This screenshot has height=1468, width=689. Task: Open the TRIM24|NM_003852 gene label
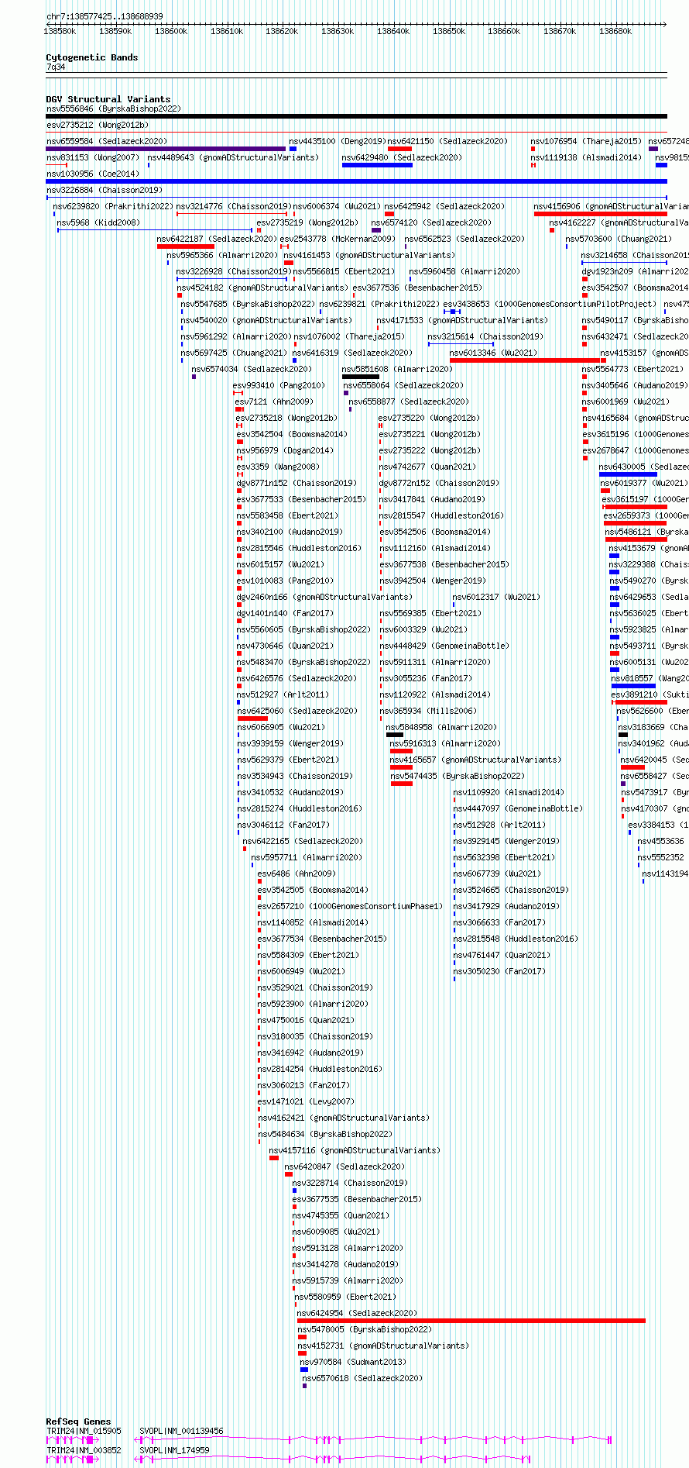pos(84,1450)
